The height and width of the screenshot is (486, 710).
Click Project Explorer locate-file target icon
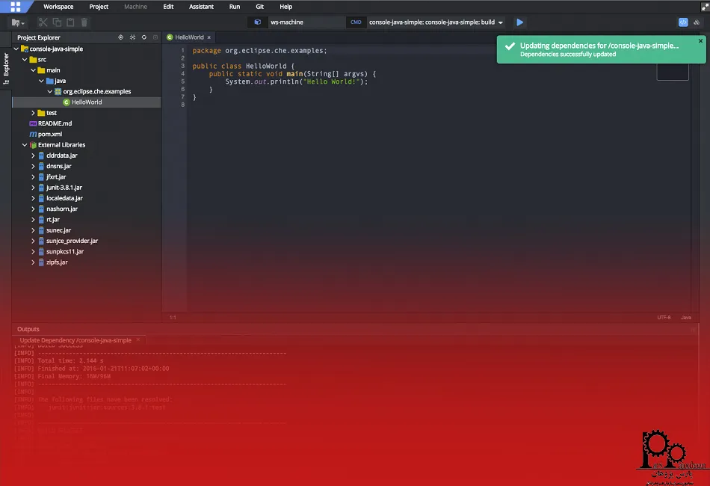tap(121, 37)
